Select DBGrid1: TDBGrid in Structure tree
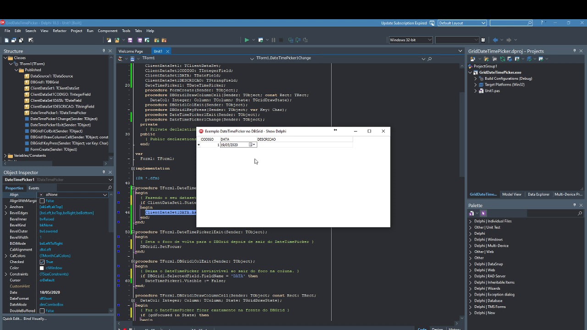Screen dimensions: 587x330 point(44,82)
